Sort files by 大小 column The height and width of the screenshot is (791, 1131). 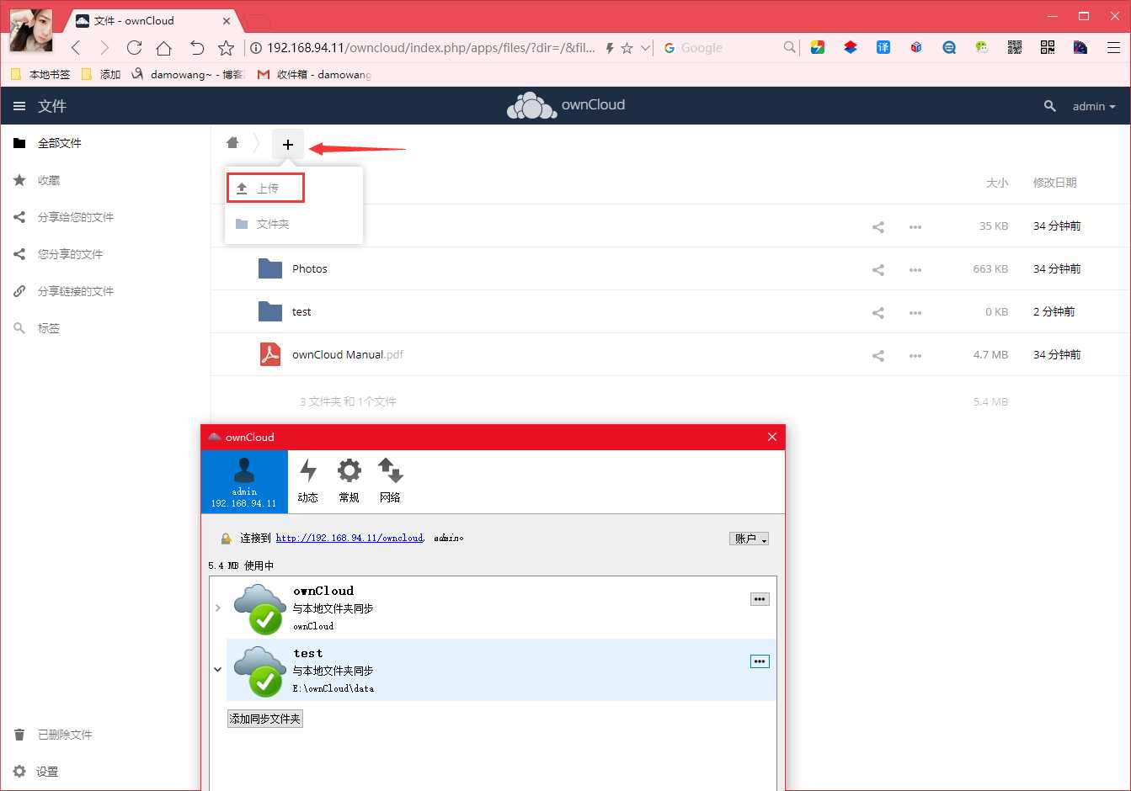(997, 183)
